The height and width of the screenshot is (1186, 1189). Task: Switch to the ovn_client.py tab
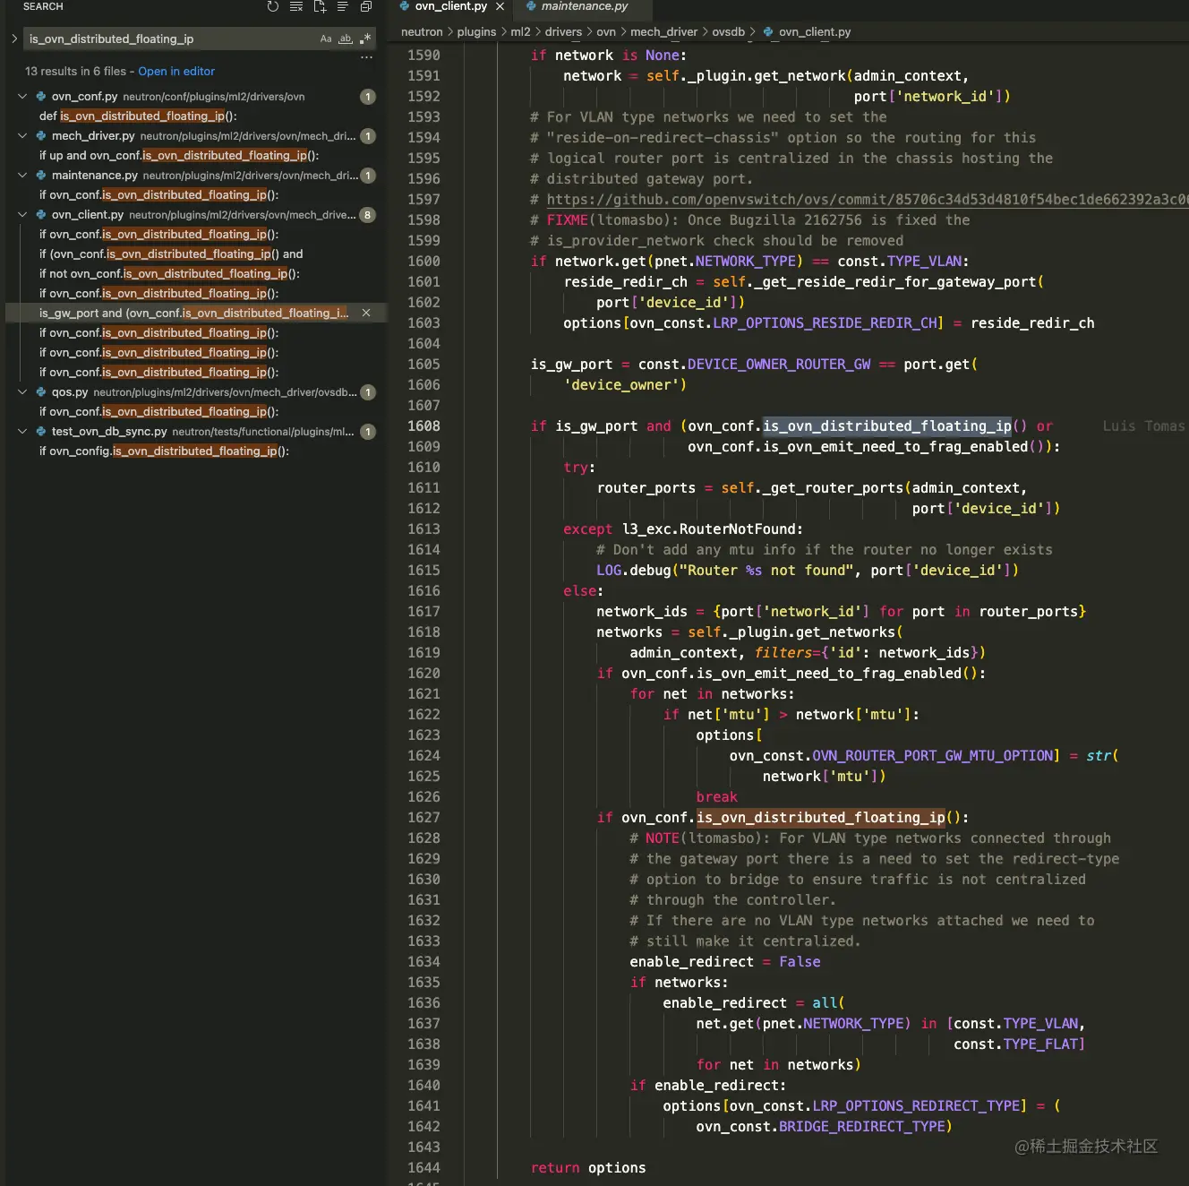coord(451,6)
